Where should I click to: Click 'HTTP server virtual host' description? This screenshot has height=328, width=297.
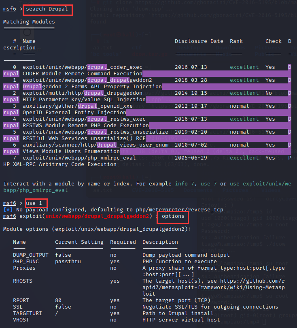click(x=181, y=320)
